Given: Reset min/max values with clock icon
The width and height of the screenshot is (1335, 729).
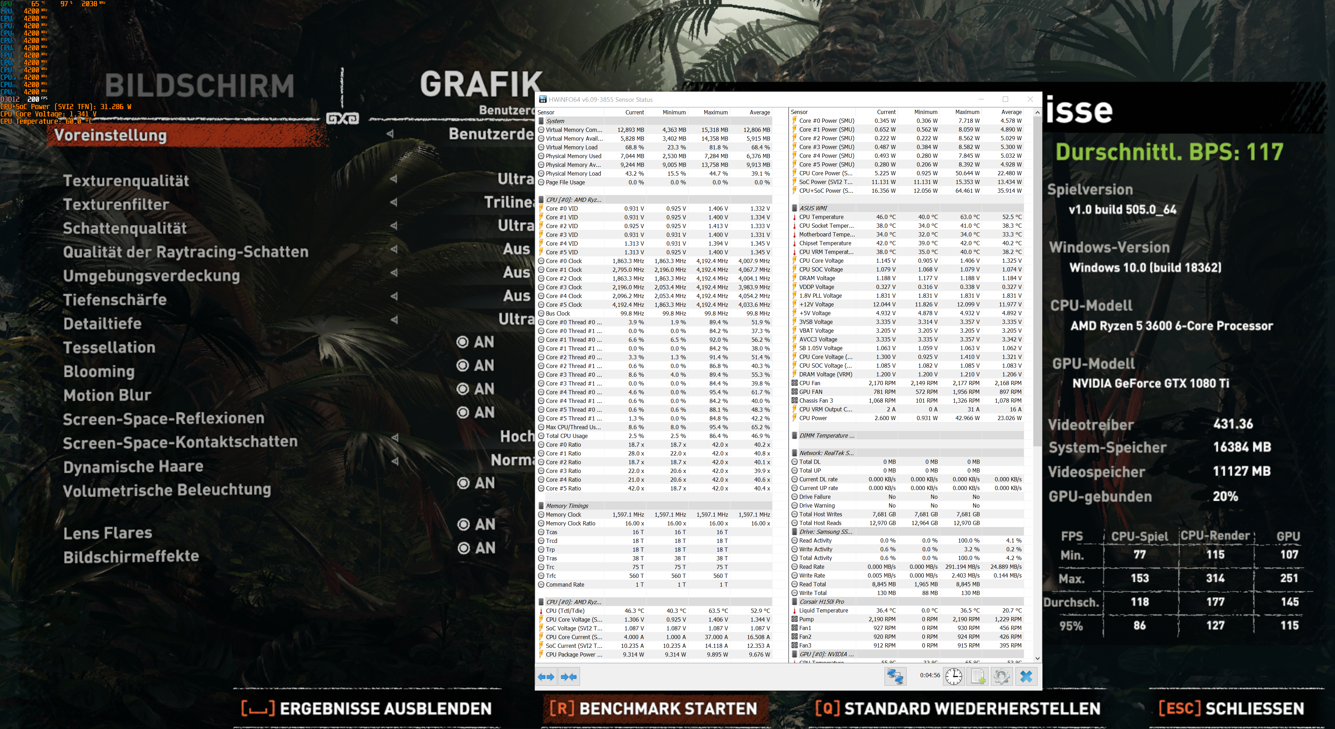Looking at the screenshot, I should tap(953, 676).
